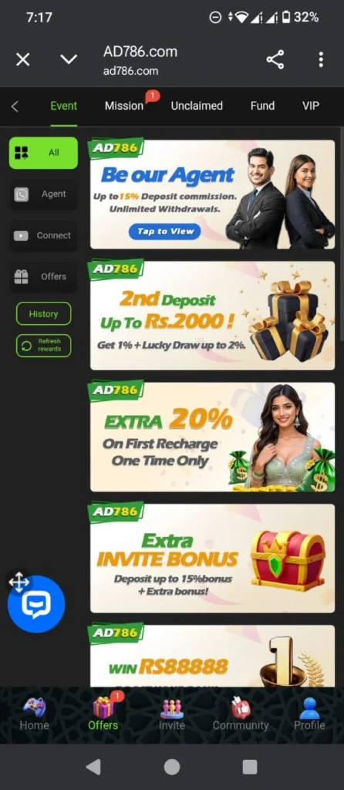Open Profile in the bottom navigation
This screenshot has width=344, height=790.
[309, 714]
